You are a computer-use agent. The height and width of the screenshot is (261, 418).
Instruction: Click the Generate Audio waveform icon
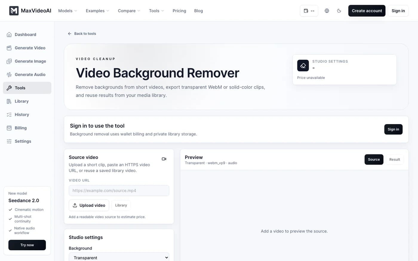click(x=9, y=75)
